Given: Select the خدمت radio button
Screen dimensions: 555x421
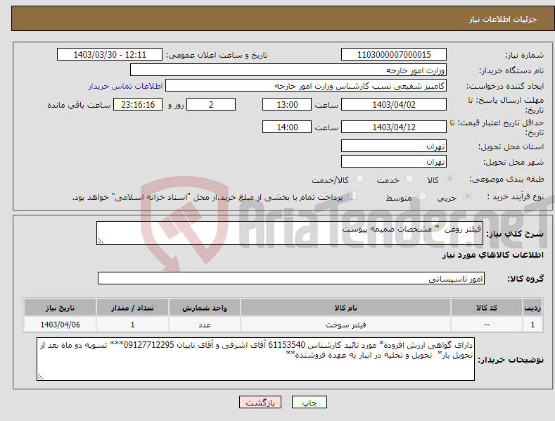Looking at the screenshot, I should click(x=409, y=179).
